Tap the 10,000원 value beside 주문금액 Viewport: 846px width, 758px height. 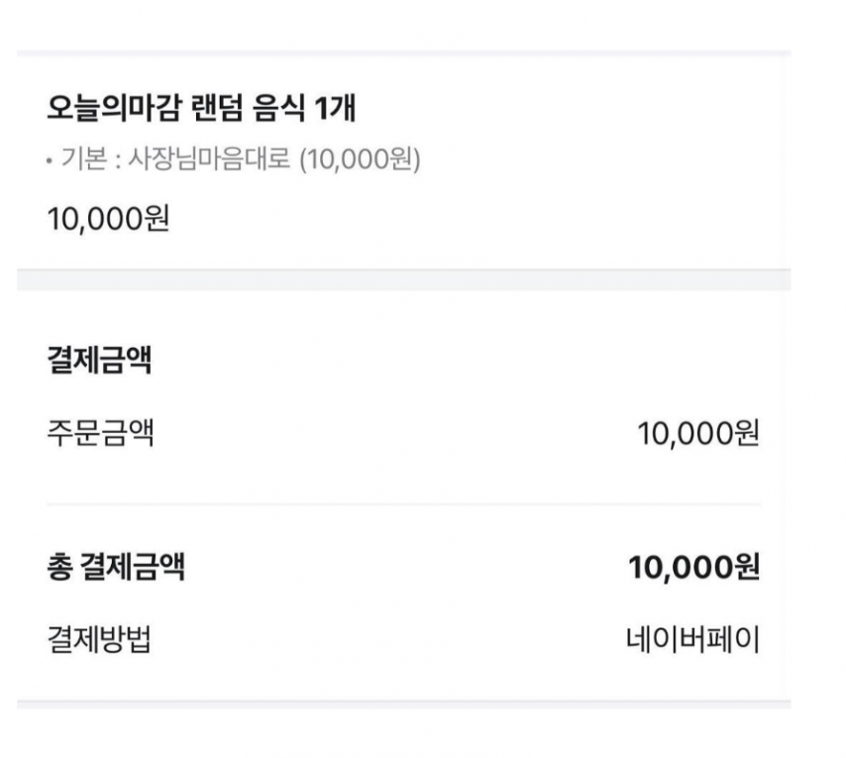click(698, 433)
